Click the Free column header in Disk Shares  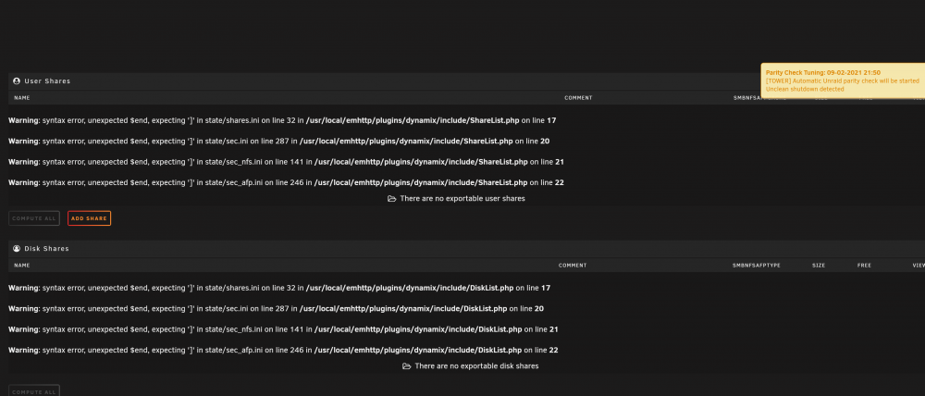pos(864,266)
